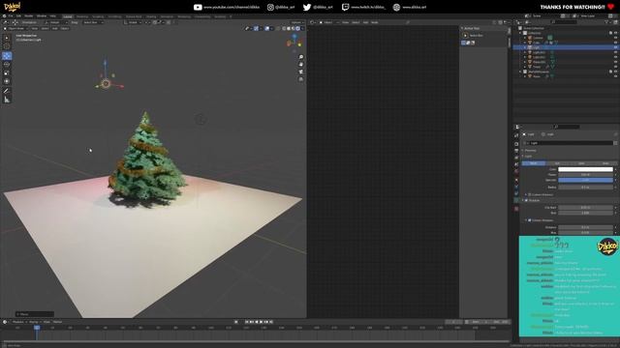The width and height of the screenshot is (620, 348).
Task: Hide Light.002 in the outliner
Action: point(615,57)
